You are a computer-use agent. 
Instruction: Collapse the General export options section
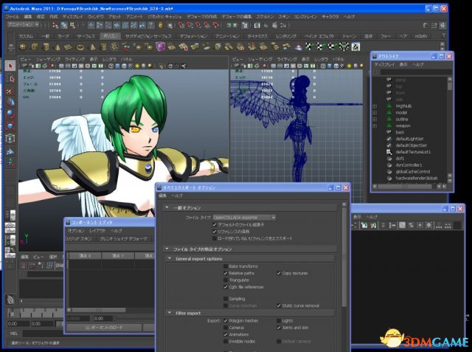[x=170, y=258]
